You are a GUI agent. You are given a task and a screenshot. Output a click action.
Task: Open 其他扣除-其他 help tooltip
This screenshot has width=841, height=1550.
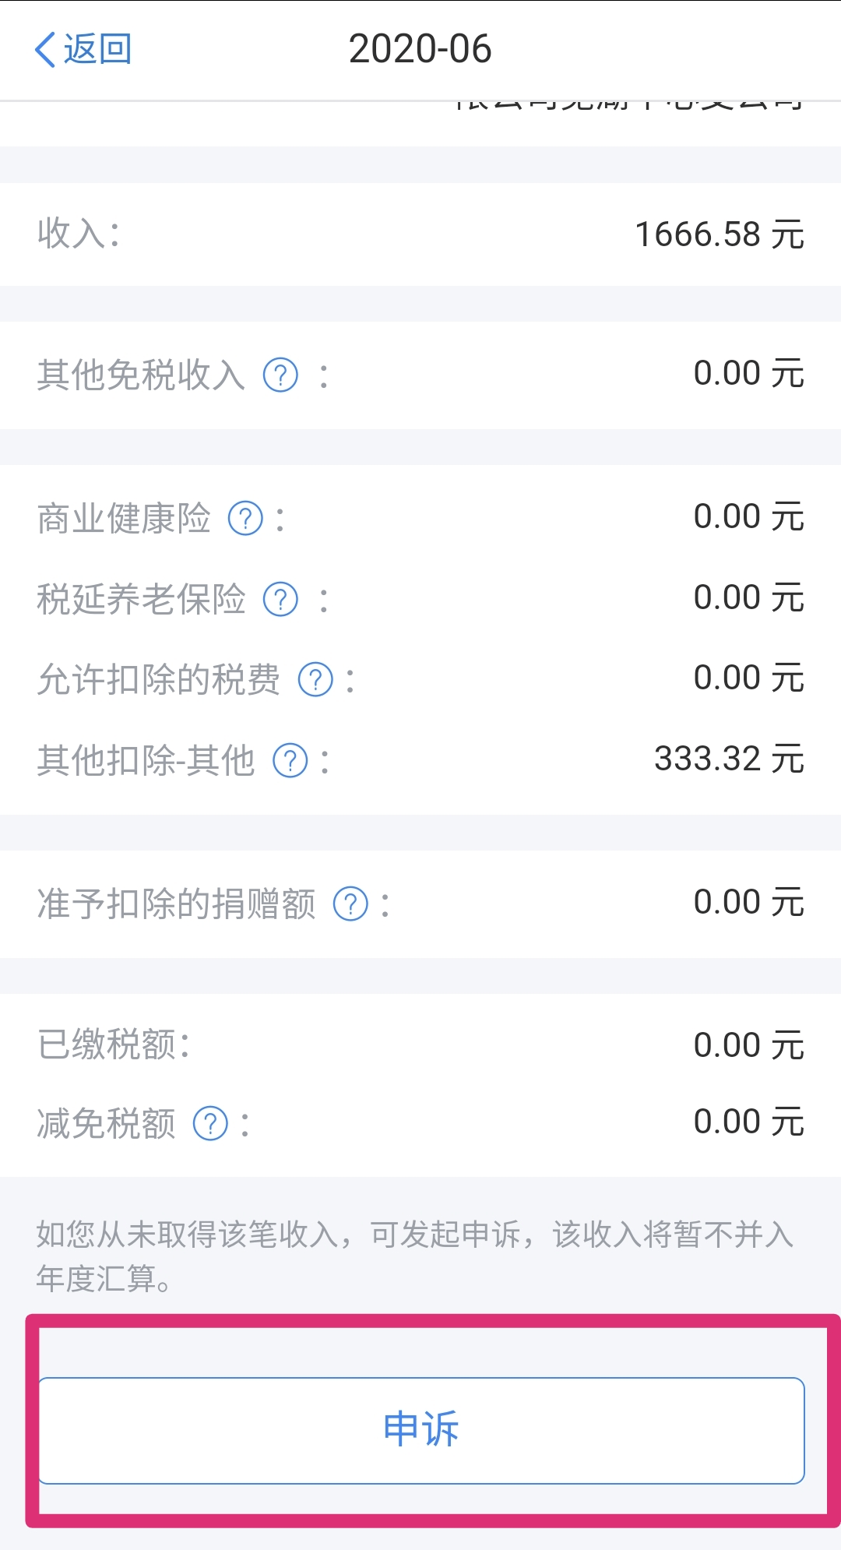(290, 761)
